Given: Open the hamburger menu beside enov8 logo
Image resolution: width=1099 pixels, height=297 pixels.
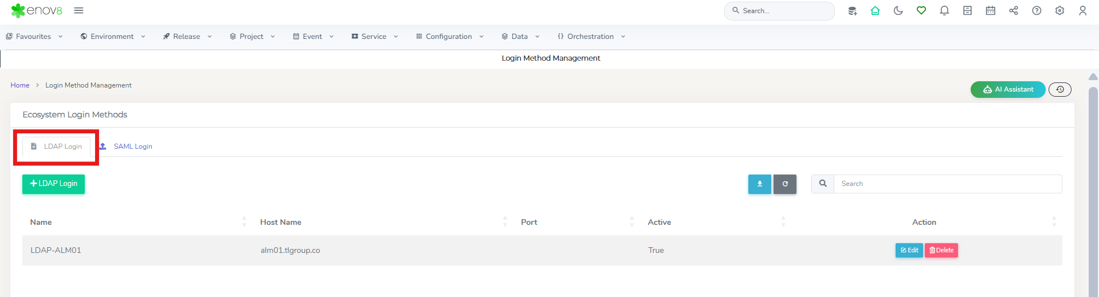Looking at the screenshot, I should pyautogui.click(x=79, y=10).
